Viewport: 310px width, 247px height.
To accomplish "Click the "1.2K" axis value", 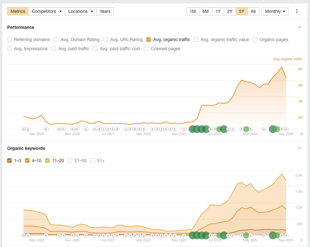I will pos(299,208).
